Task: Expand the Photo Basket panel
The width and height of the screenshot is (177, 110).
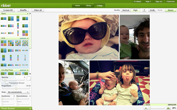Action: tap(16, 108)
